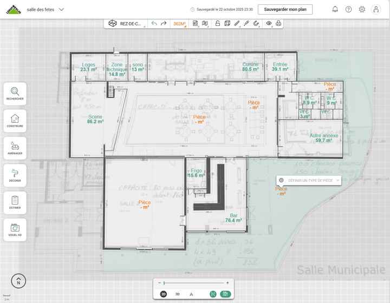Open the Rechercher search panel
Viewport: 390px width, 303px height.
click(15, 94)
